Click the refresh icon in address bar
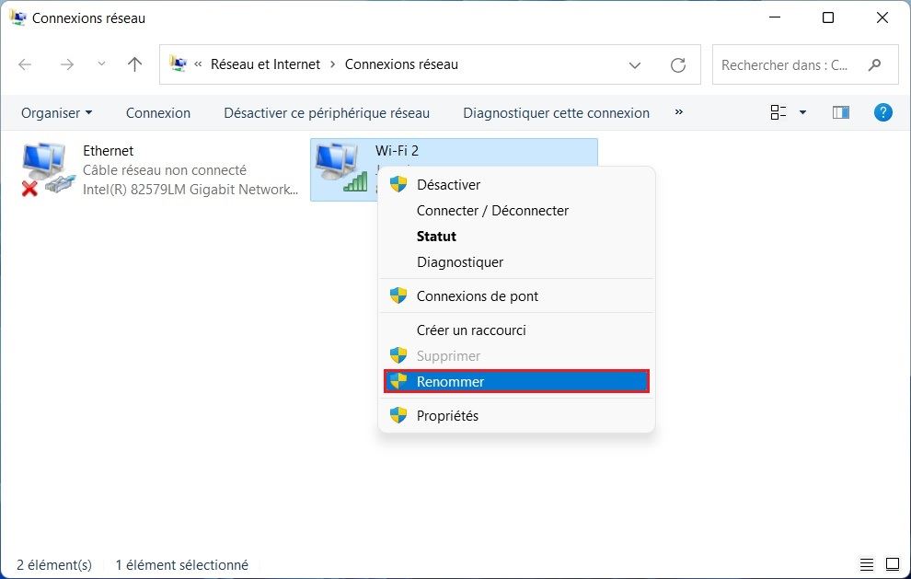This screenshot has width=911, height=579. [678, 65]
